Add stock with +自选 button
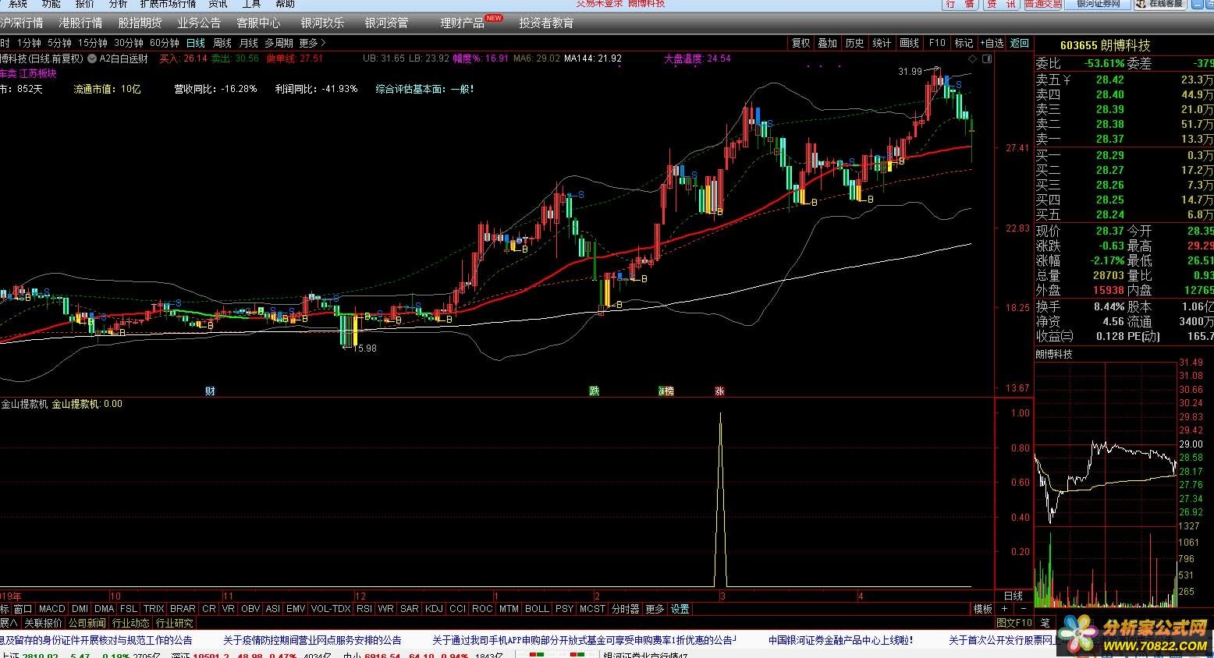The height and width of the screenshot is (658, 1214). (x=992, y=43)
